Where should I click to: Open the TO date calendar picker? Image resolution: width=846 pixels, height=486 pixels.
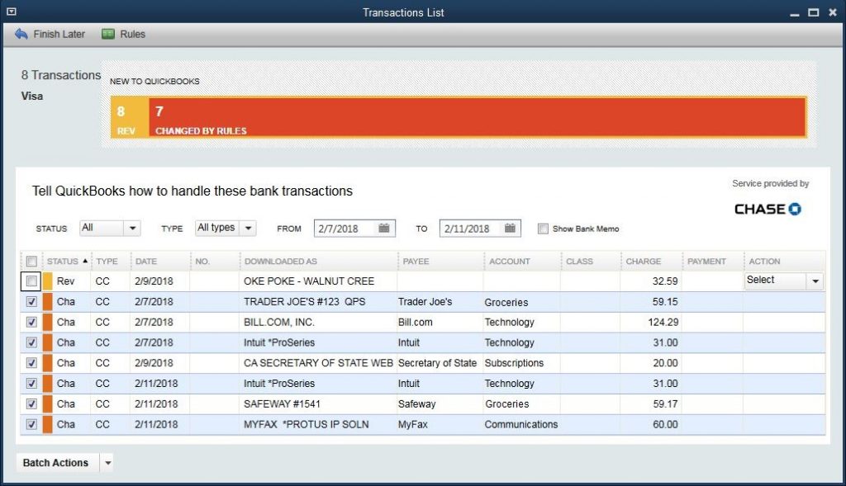510,228
